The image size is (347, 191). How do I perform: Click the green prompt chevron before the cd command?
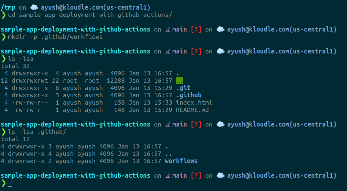coord(3,15)
